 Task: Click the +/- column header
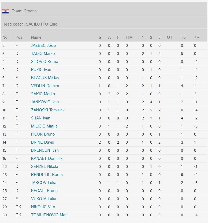[x=196, y=37]
